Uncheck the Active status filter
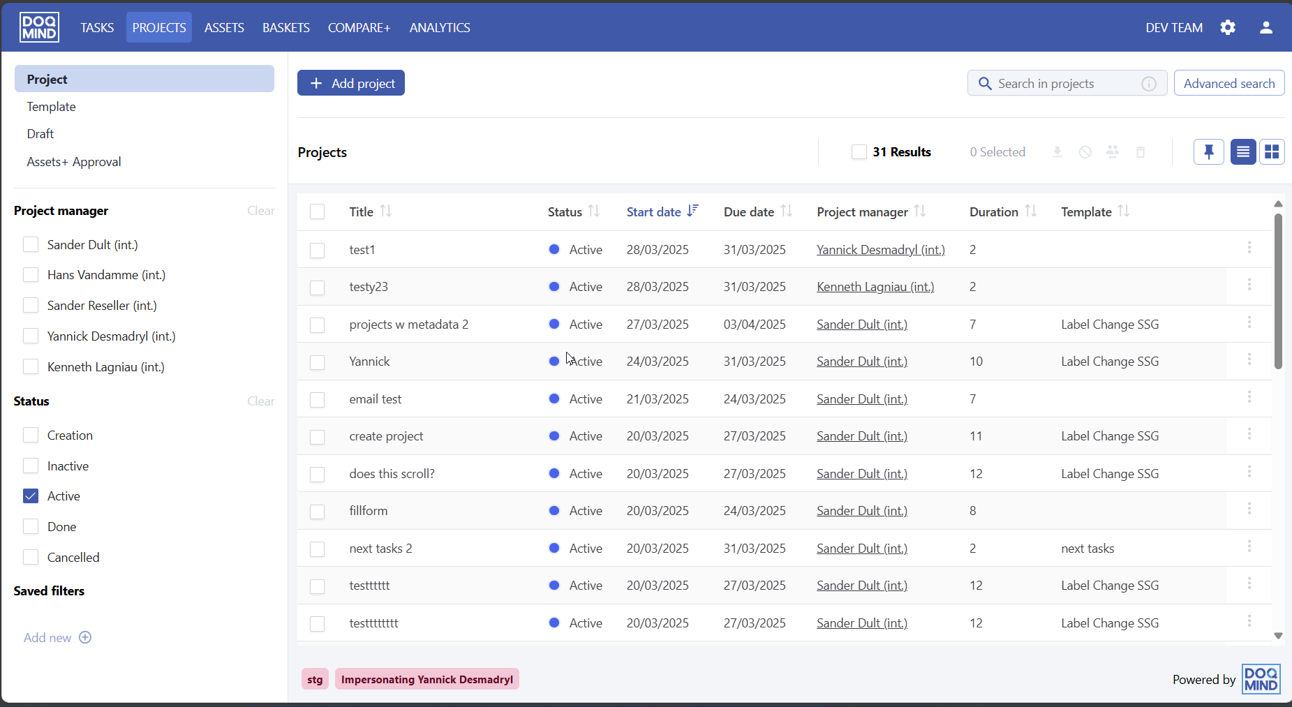 coord(31,496)
